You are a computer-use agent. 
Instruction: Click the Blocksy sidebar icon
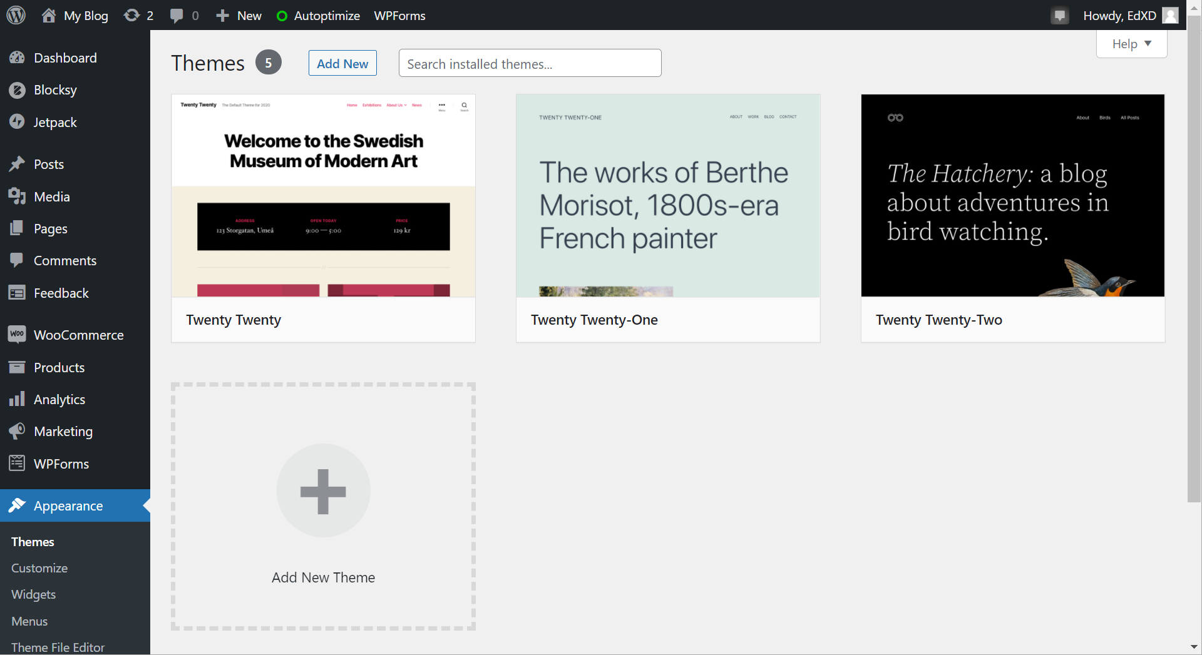click(x=17, y=90)
